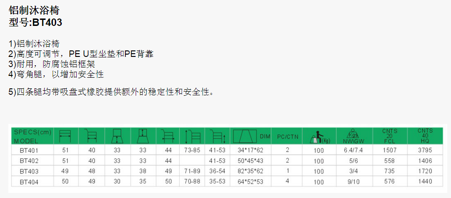Viewport: 451px width, 198px height.
Task: Select the BT403 model row label
Action: tap(28, 171)
